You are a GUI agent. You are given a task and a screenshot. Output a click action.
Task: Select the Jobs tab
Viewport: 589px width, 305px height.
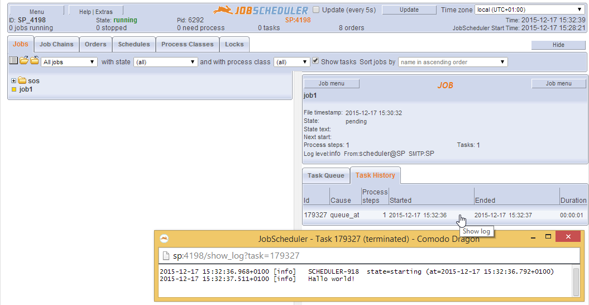point(21,44)
